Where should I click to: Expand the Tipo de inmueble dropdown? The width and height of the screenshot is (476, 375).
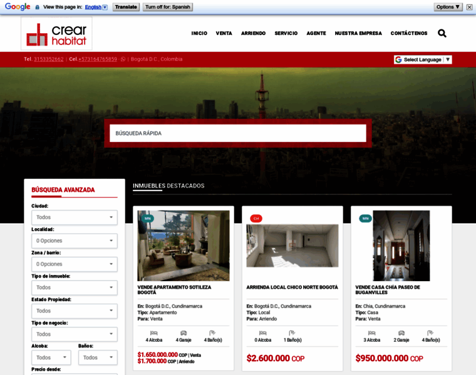[x=75, y=287]
